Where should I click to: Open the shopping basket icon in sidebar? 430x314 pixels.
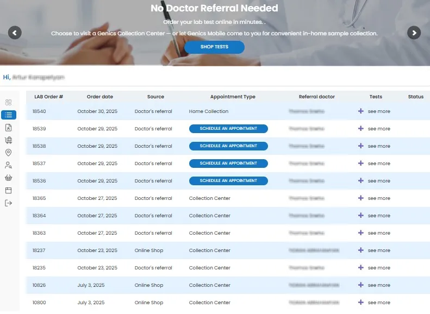click(x=9, y=178)
